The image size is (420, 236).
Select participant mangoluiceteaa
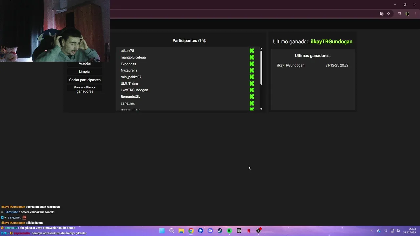[133, 57]
